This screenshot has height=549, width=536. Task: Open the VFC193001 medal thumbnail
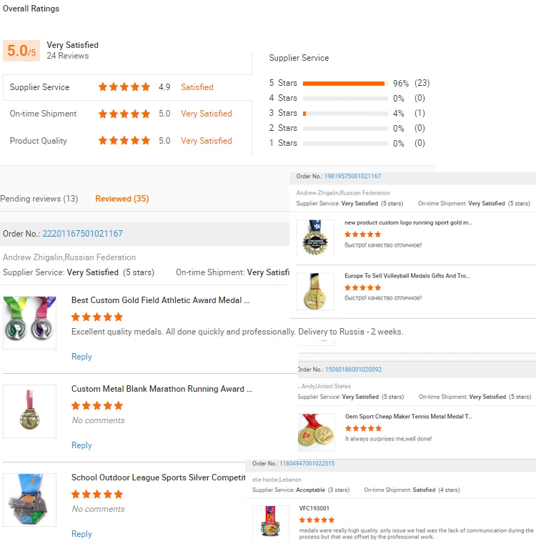point(271,521)
